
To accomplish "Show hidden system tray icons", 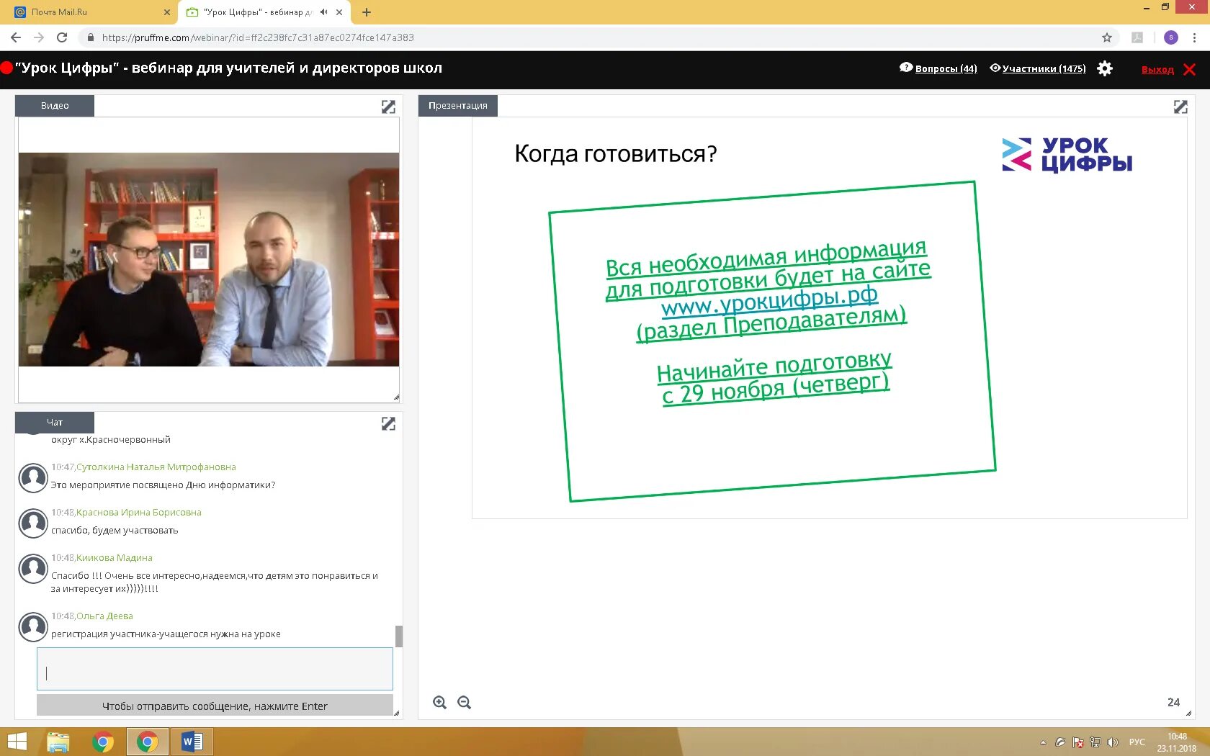I will (x=1043, y=742).
